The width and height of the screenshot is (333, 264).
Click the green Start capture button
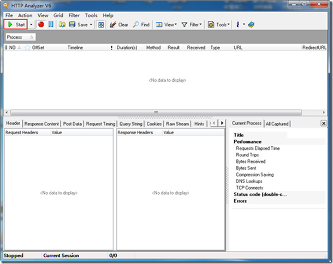point(16,25)
